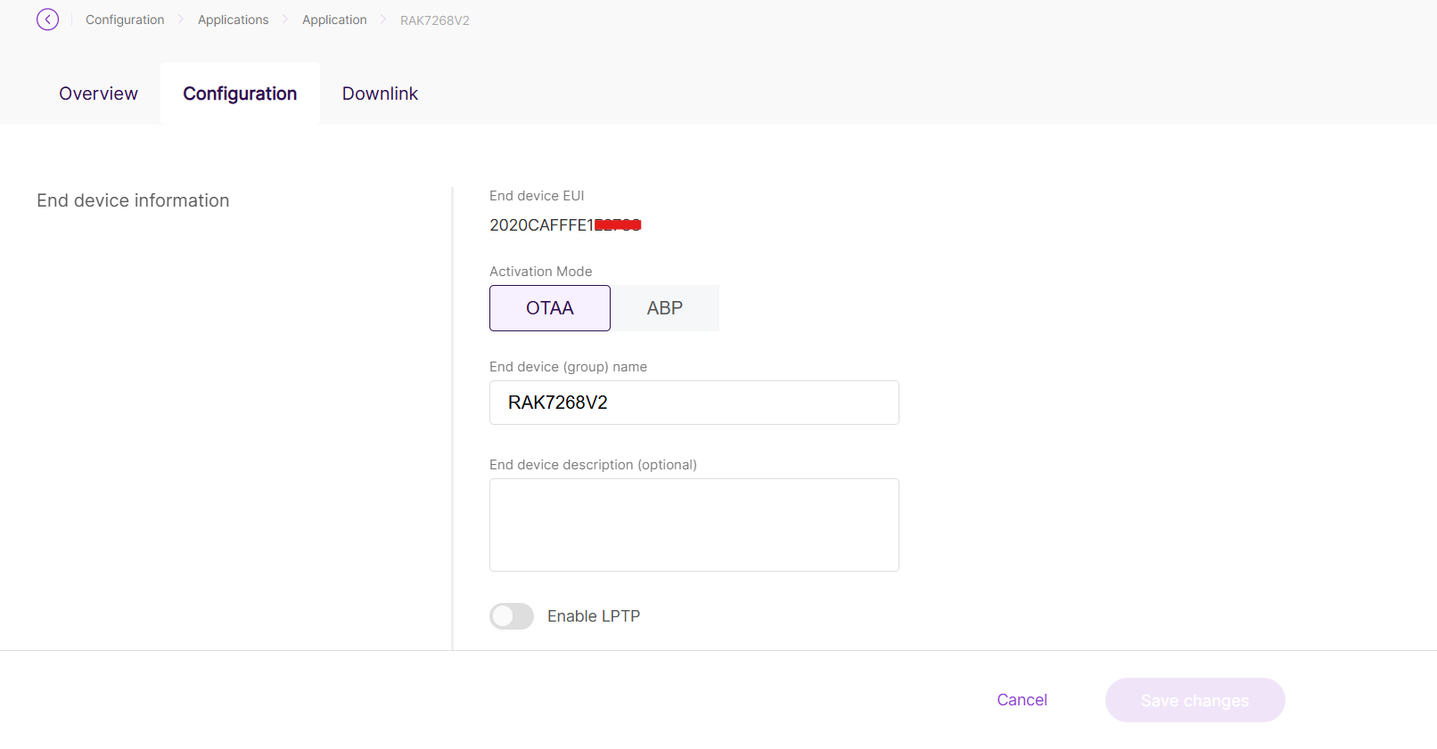Viewport: 1437px width, 749px height.
Task: Click the Enable LPTP label text
Action: click(x=594, y=616)
